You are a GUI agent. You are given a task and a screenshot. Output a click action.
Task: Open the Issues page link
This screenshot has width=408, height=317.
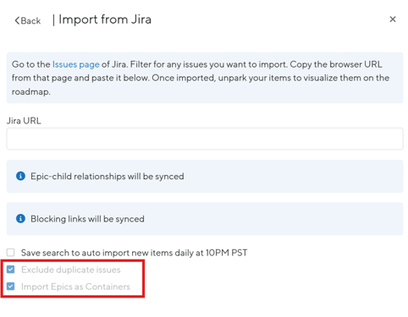[x=76, y=64]
